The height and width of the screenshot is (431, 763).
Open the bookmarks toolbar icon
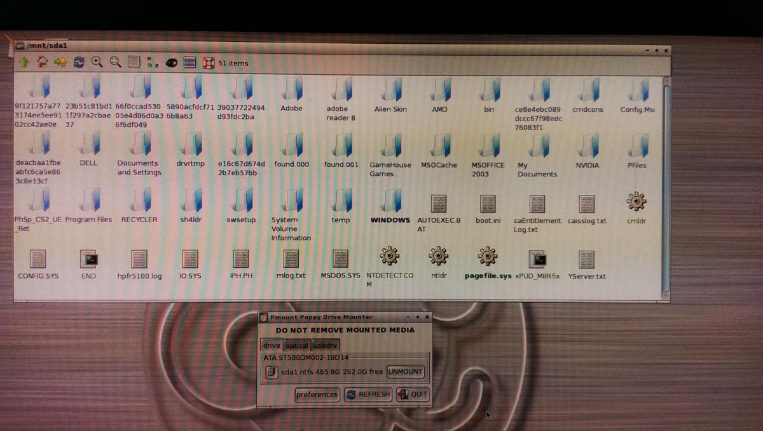[60, 62]
